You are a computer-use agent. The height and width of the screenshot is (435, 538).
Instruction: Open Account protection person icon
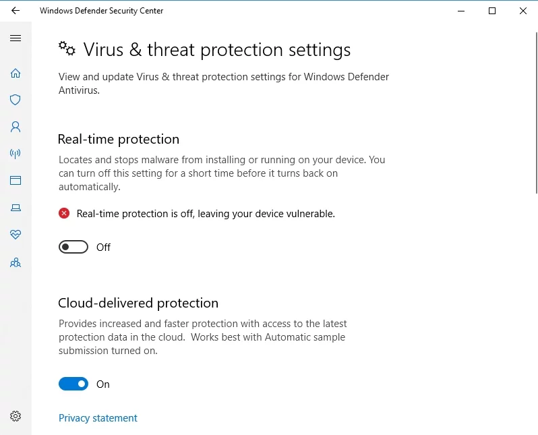point(16,127)
